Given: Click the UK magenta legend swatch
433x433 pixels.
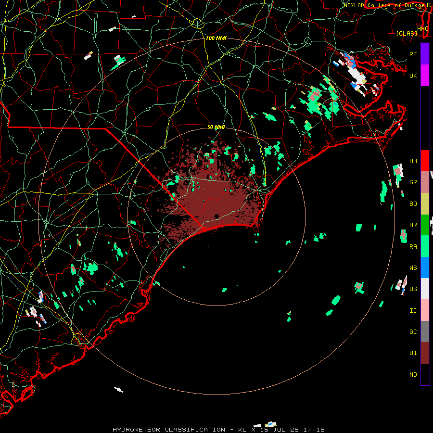Looking at the screenshot, I should [x=425, y=76].
